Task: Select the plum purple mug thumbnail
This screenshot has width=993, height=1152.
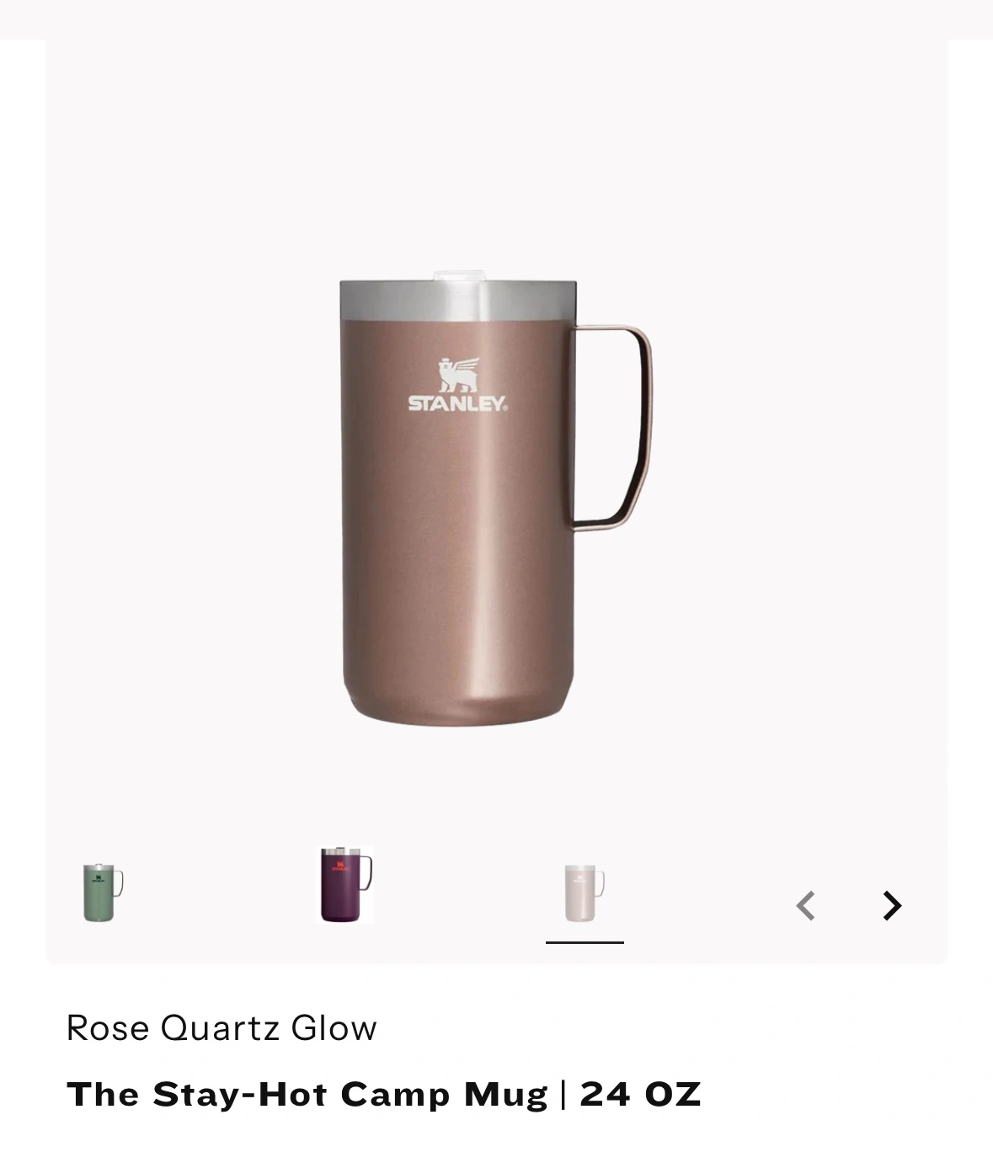Action: [344, 884]
